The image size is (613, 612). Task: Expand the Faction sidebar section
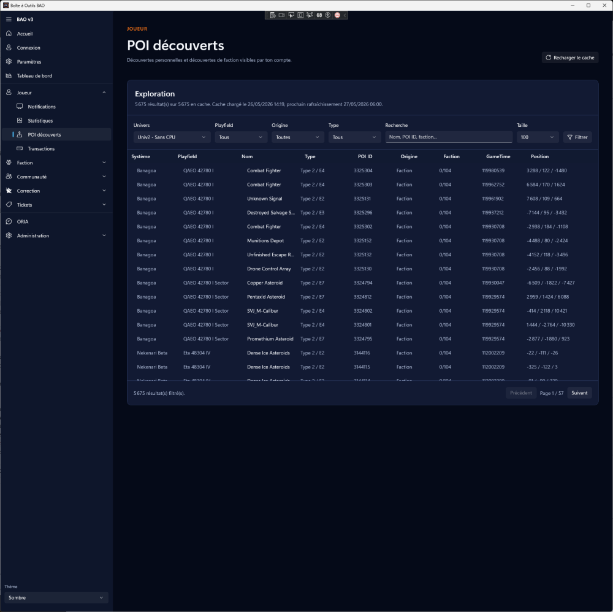point(104,163)
